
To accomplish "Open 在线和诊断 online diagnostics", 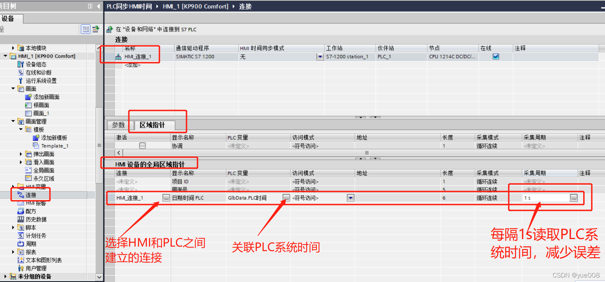I will pos(38,72).
